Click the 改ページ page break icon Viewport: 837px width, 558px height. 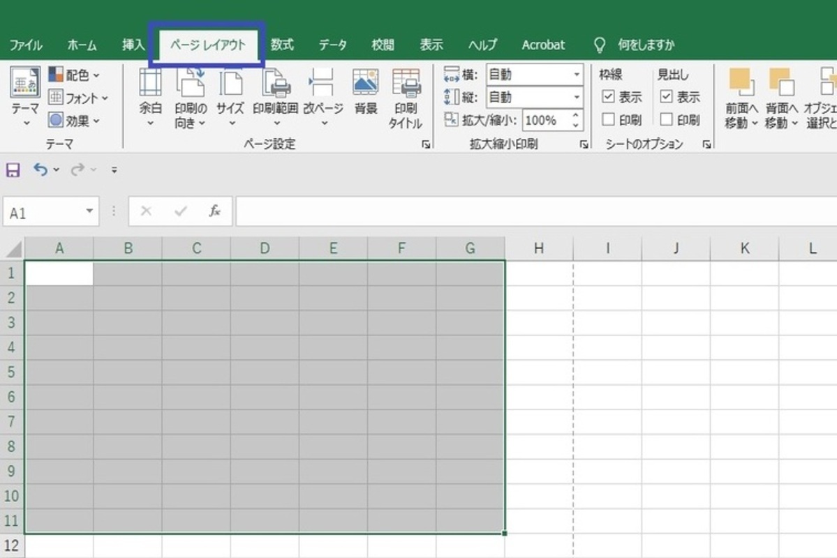323,84
